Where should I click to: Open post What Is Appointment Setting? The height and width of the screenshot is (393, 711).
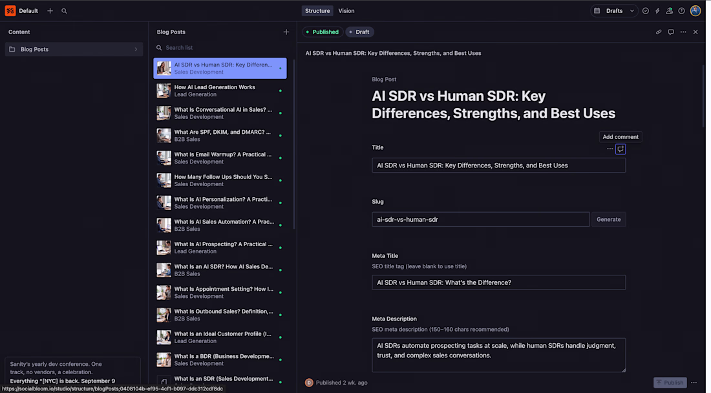pos(220,293)
